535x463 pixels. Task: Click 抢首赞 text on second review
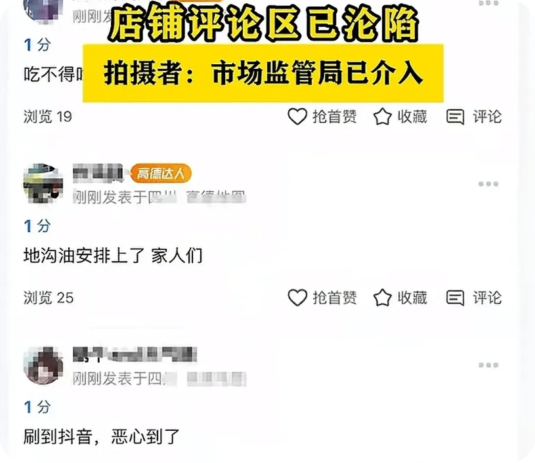(x=335, y=298)
